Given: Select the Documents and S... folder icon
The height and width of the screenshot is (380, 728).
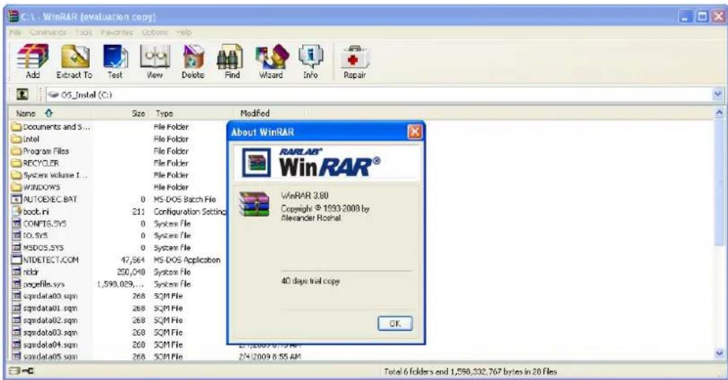Looking at the screenshot, I should click(x=17, y=127).
